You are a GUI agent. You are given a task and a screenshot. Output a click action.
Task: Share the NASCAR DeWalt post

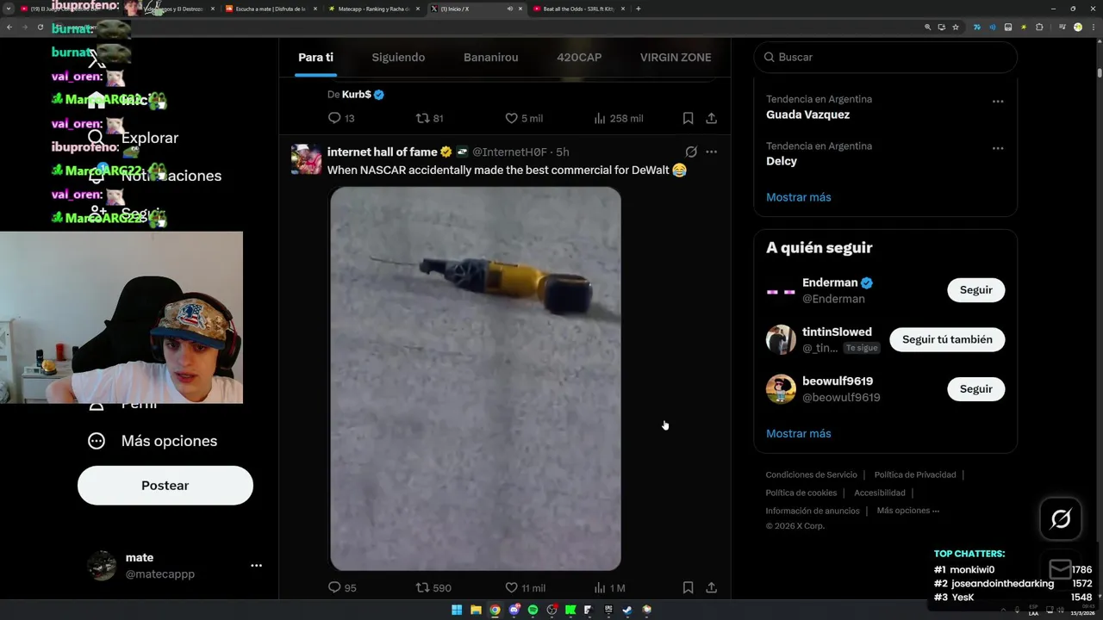pos(711,587)
